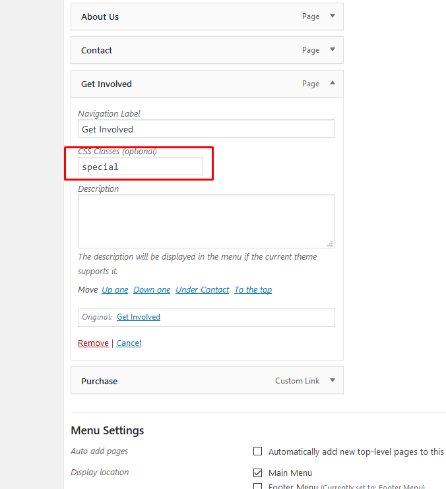Viewport: 446px width, 489px height.
Task: Enable automatically adding new top-level pages
Action: [x=258, y=451]
